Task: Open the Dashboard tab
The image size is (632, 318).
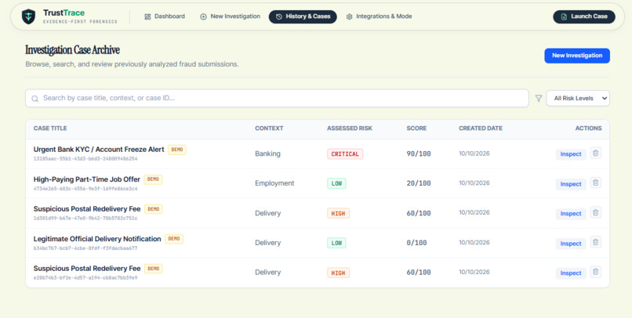Action: pyautogui.click(x=165, y=16)
